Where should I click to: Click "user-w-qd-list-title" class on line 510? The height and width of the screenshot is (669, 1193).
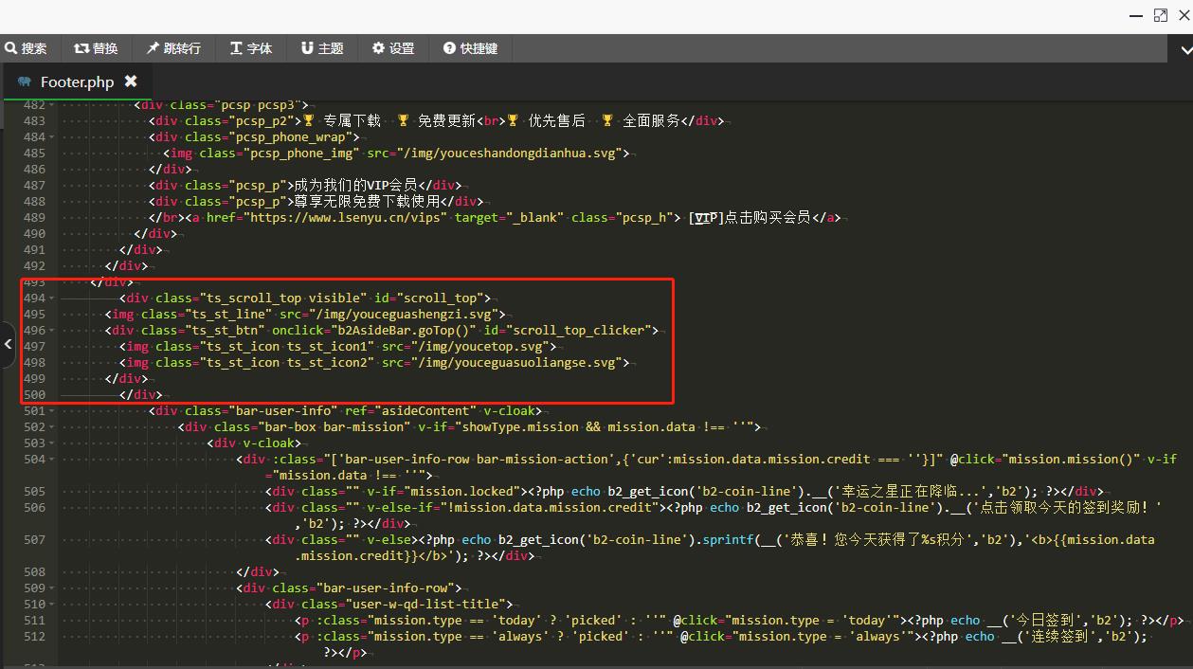tap(426, 604)
